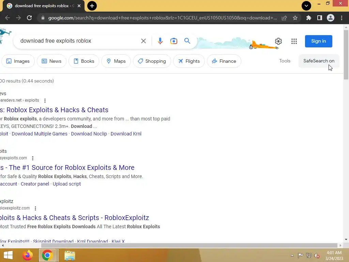Filter results by News

coord(51,61)
